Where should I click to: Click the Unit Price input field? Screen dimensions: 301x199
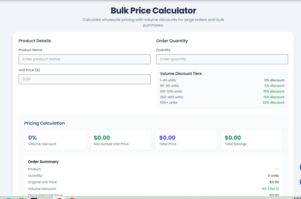[84, 79]
